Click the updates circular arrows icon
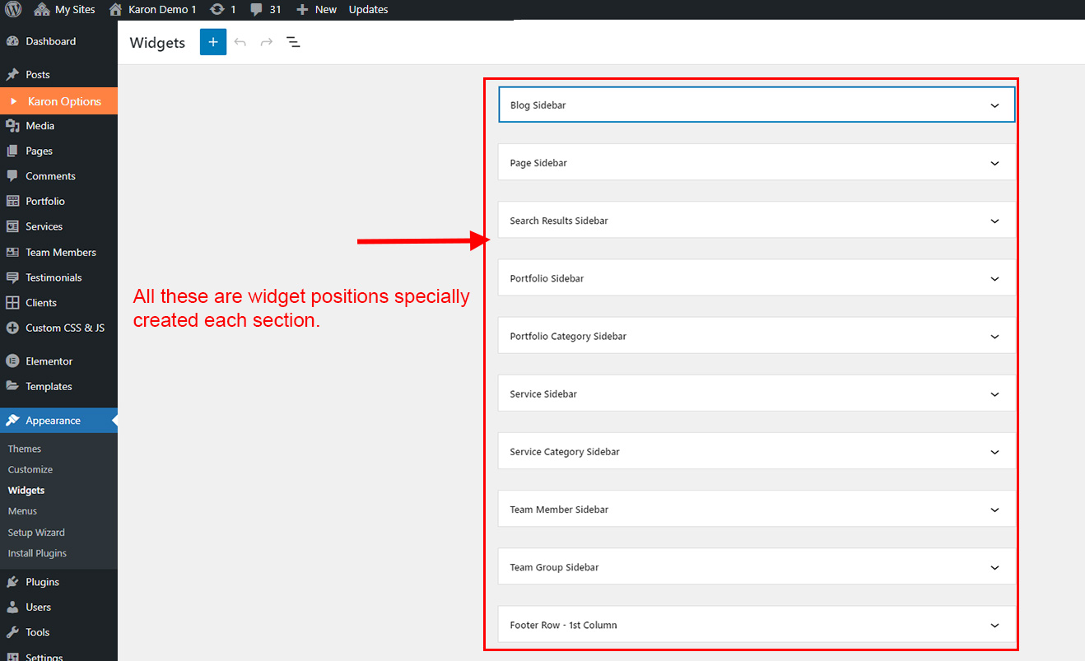 tap(217, 10)
